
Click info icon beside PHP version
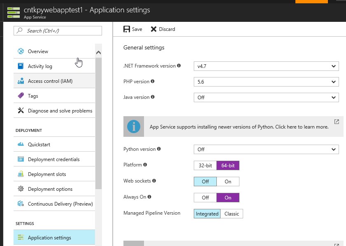click(153, 81)
